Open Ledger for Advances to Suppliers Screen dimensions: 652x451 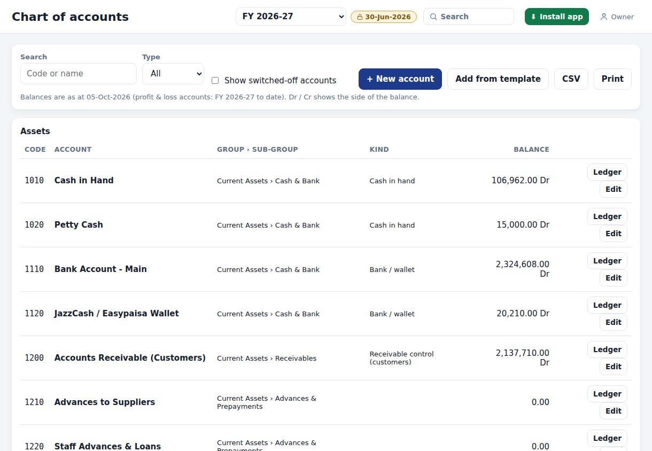(607, 394)
